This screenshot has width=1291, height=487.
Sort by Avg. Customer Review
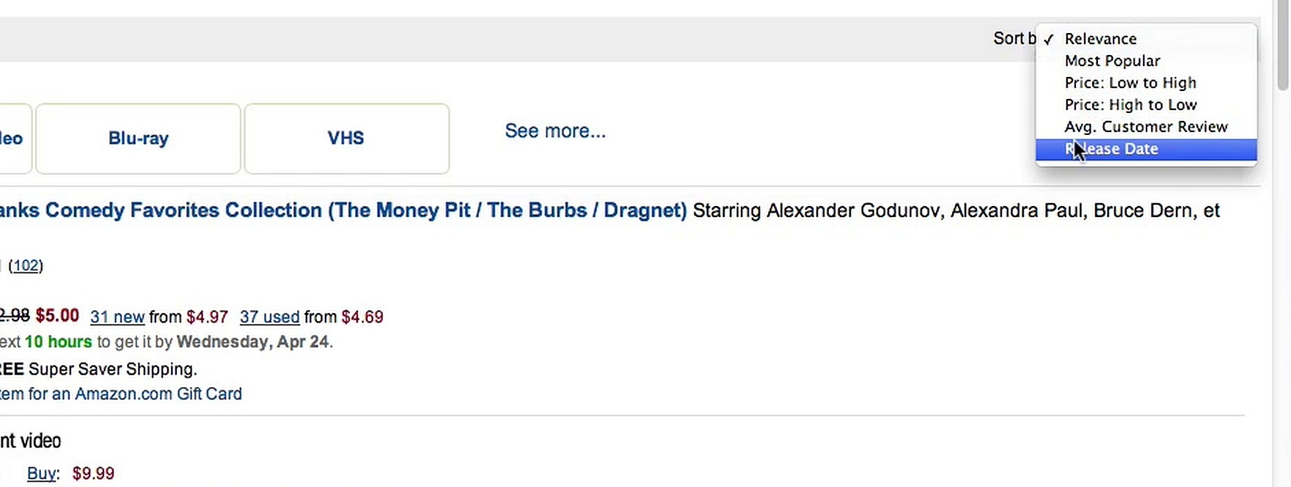(x=1146, y=127)
